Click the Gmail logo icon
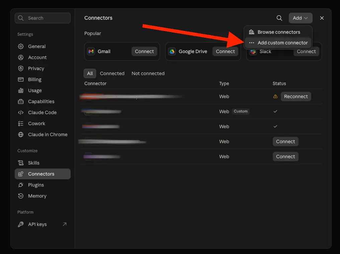 point(91,51)
